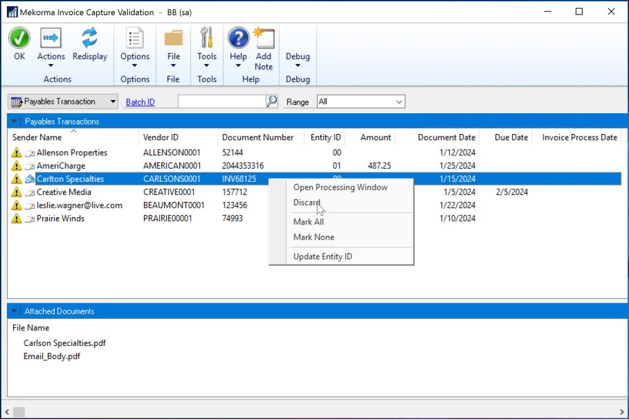Open the Options checklist icon
Image resolution: width=629 pixels, height=419 pixels.
[135, 38]
